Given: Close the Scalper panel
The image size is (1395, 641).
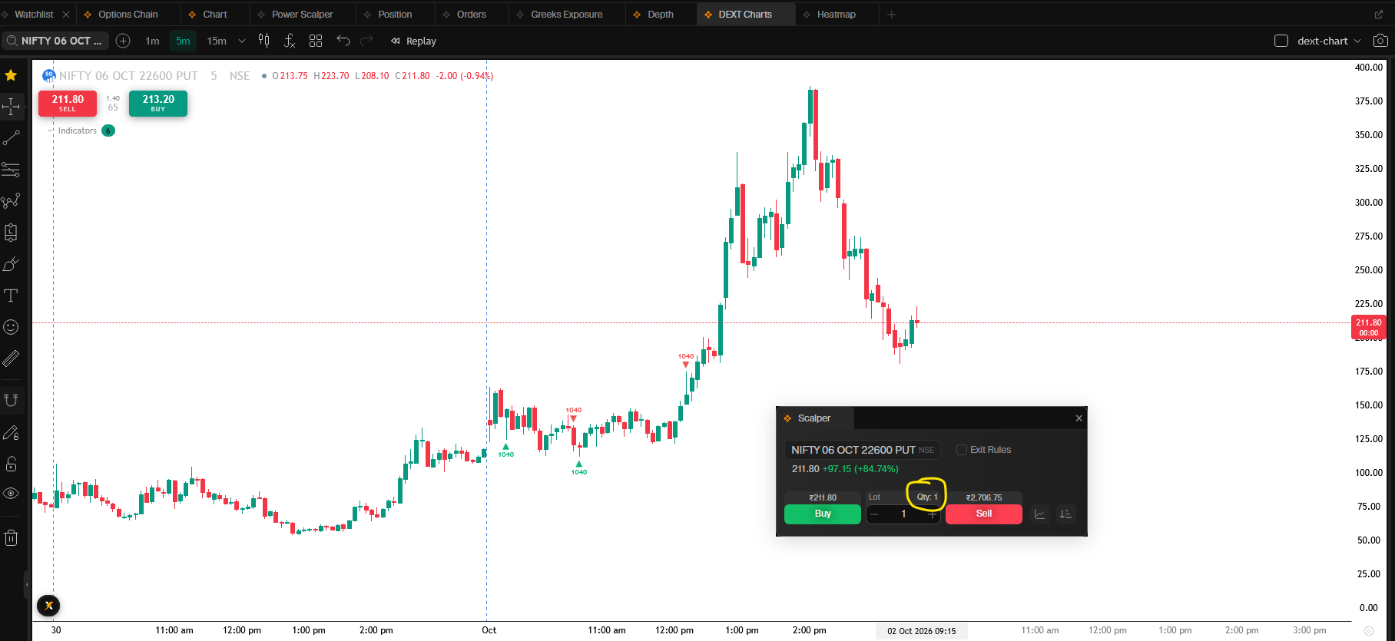Looking at the screenshot, I should tap(1079, 418).
